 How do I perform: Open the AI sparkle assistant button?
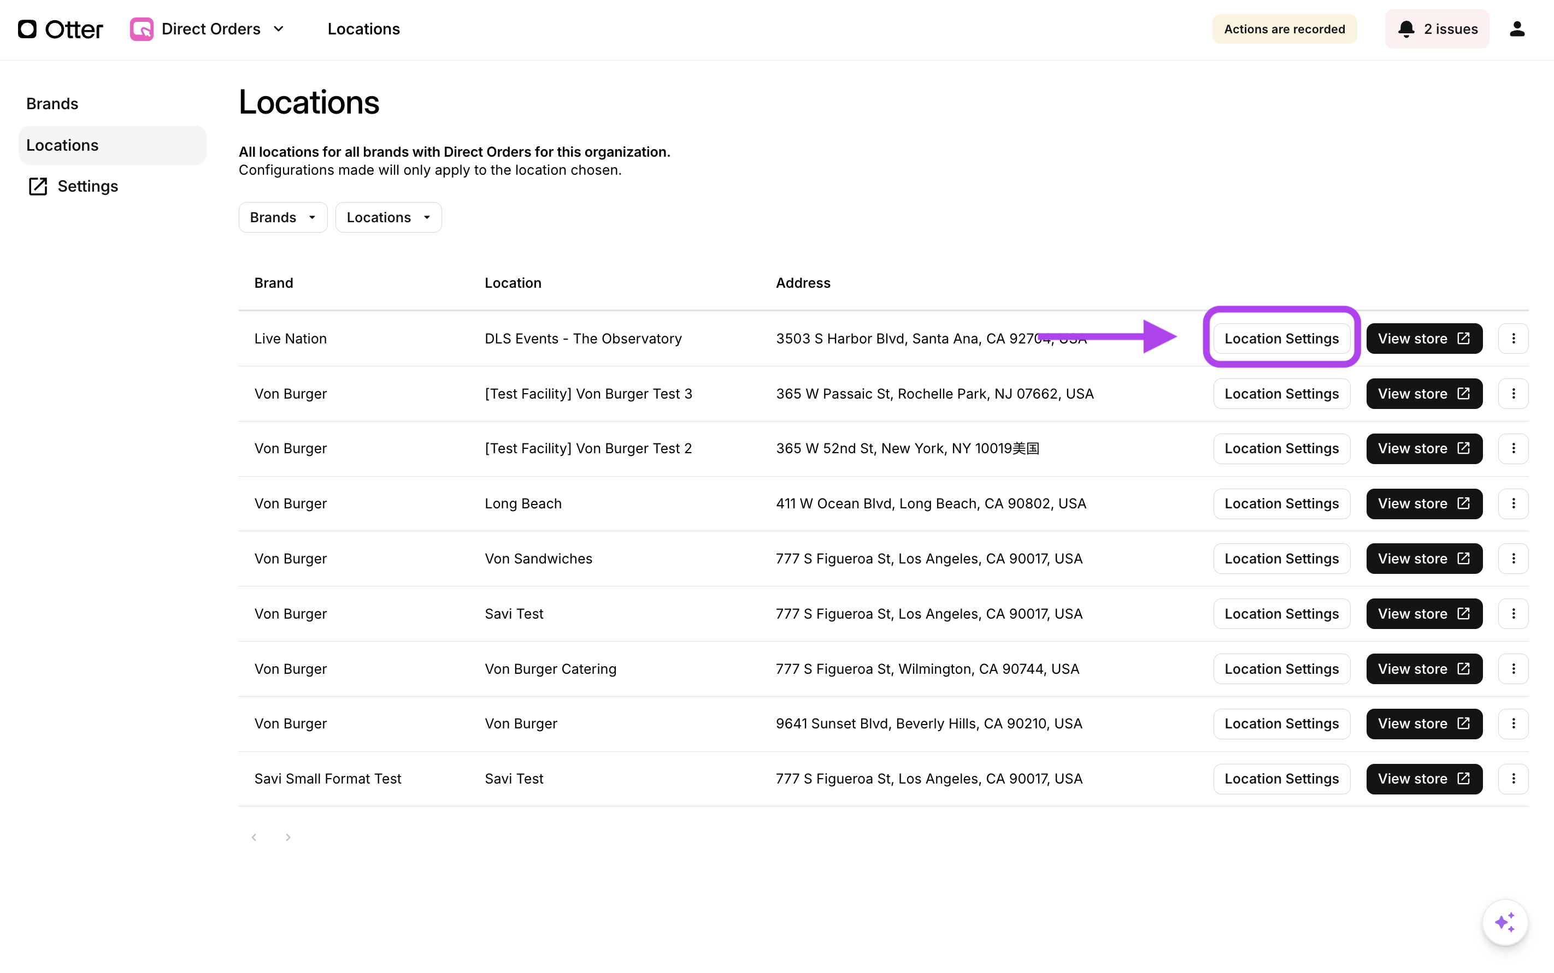point(1504,922)
